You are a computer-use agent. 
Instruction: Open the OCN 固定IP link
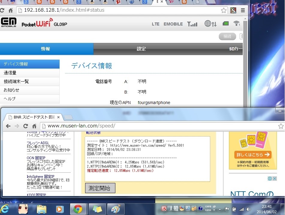point(36,158)
